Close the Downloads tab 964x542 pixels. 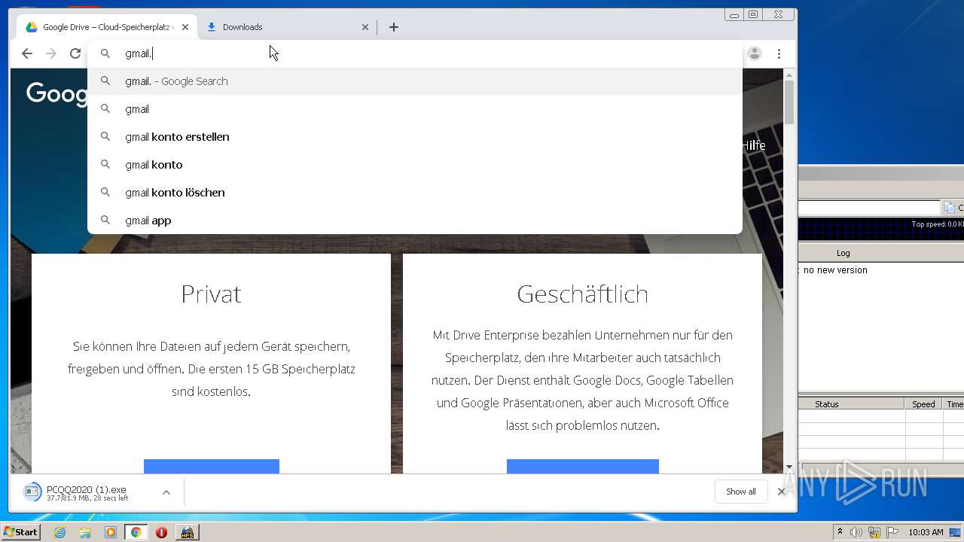(365, 27)
